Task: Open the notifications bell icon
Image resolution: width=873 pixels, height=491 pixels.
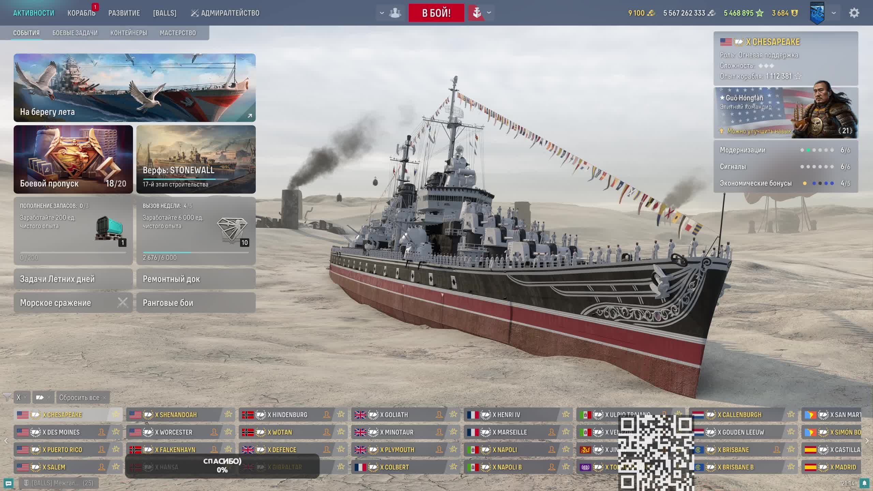Action: click(x=864, y=483)
